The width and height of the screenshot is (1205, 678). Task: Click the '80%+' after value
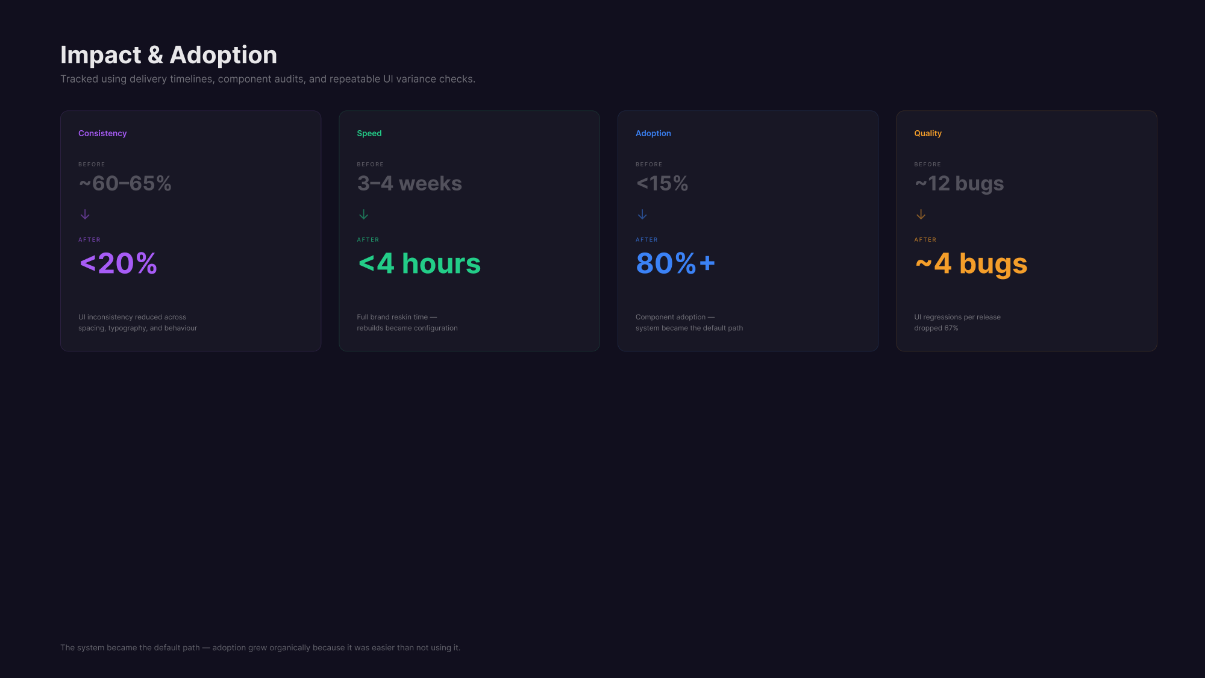[x=676, y=263]
